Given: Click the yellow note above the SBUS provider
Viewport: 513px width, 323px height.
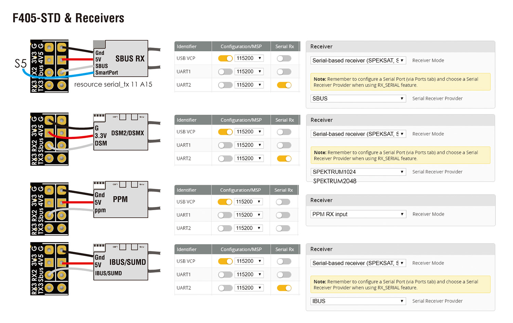Looking at the screenshot, I should [x=400, y=82].
